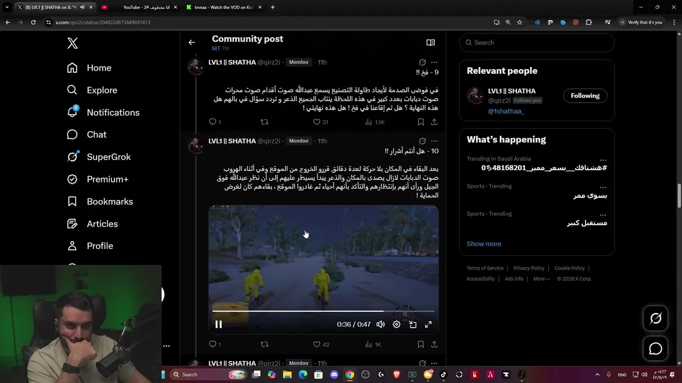The height and width of the screenshot is (383, 682).
Task: Open options for مستقبل كبير trend
Action: (603, 215)
